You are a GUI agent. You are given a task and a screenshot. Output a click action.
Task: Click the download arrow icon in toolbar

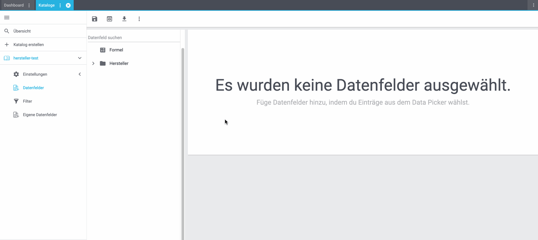pyautogui.click(x=124, y=19)
